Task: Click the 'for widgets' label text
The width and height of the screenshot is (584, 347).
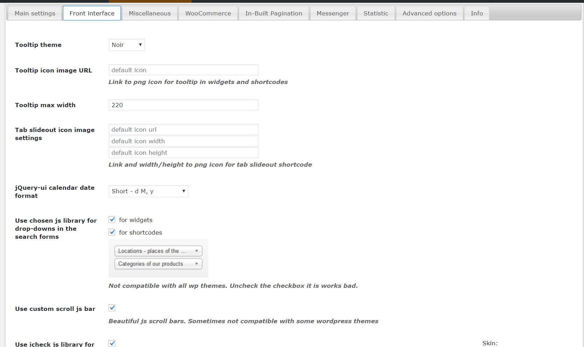Action: 136,220
